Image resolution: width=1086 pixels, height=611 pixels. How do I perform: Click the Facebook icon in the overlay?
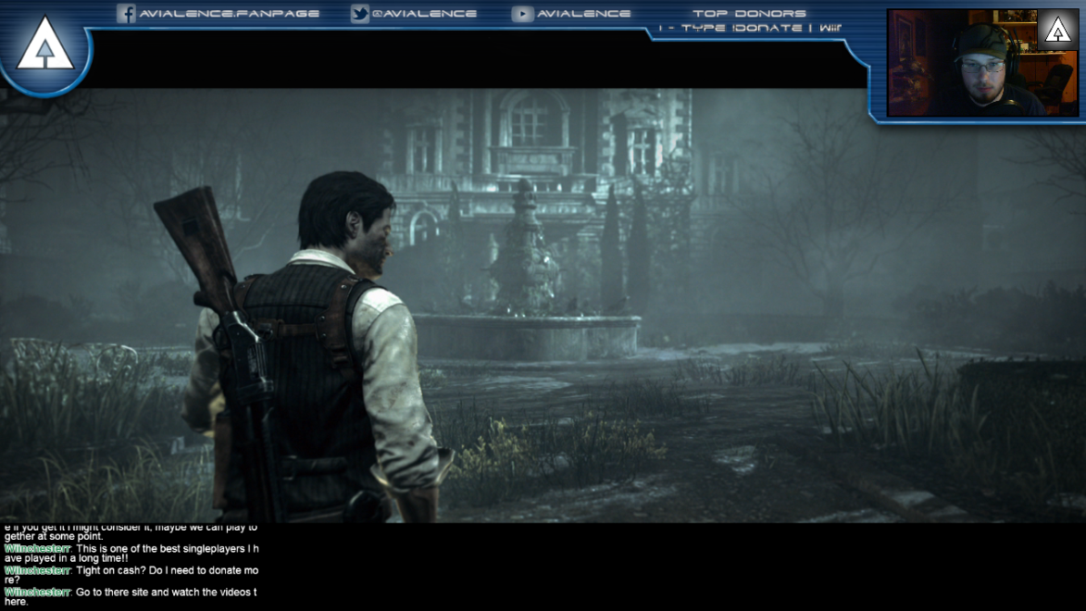[126, 13]
